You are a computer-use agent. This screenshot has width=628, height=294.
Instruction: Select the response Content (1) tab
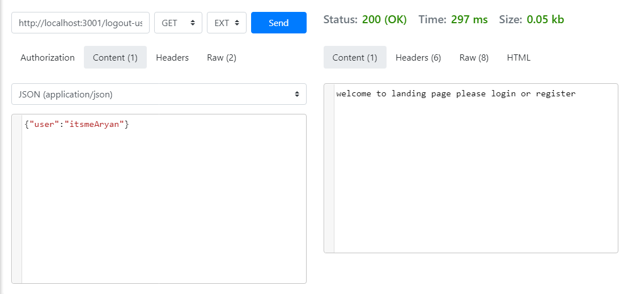355,57
